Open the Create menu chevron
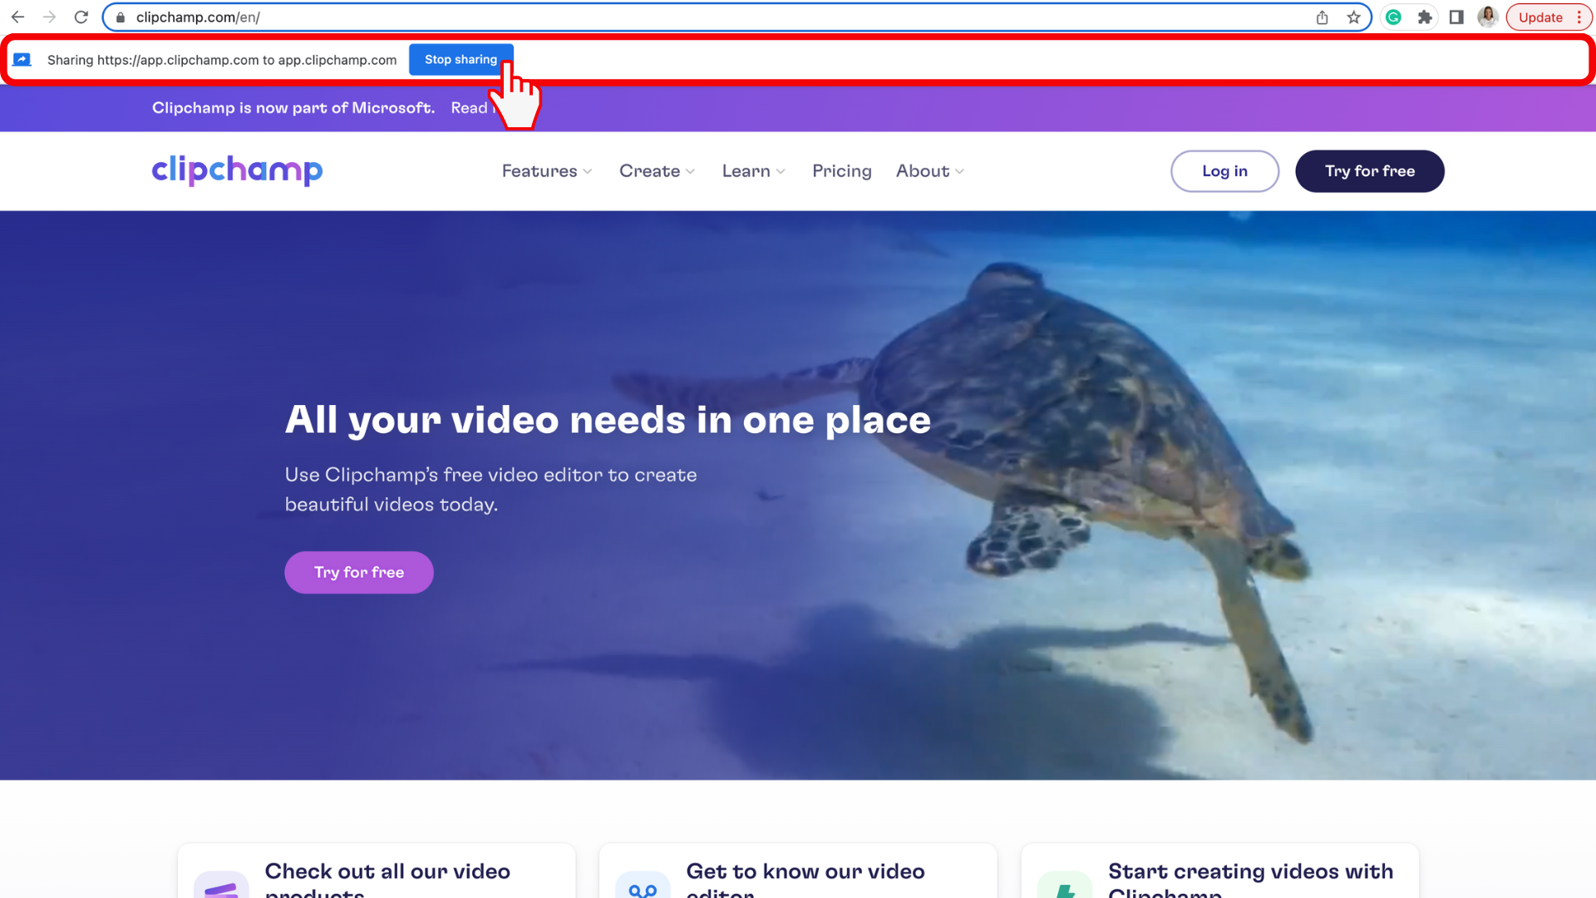This screenshot has width=1596, height=898. pos(691,170)
